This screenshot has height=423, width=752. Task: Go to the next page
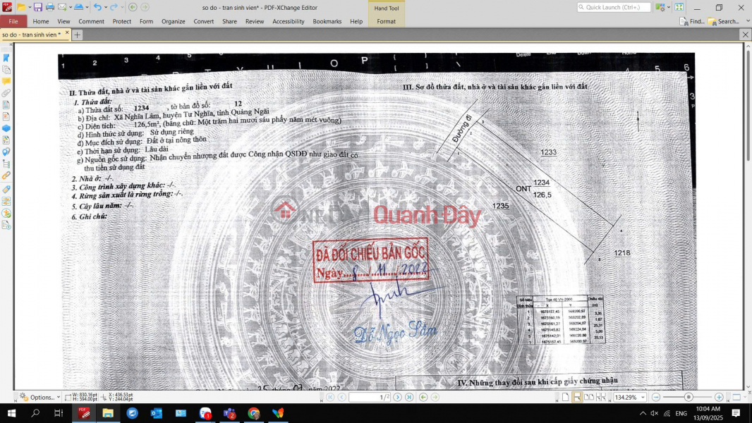(398, 398)
